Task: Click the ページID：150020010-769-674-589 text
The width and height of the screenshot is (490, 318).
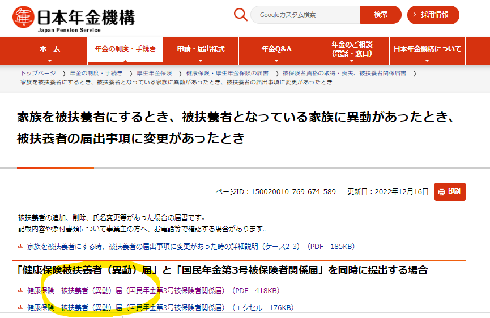Action: 276,192
